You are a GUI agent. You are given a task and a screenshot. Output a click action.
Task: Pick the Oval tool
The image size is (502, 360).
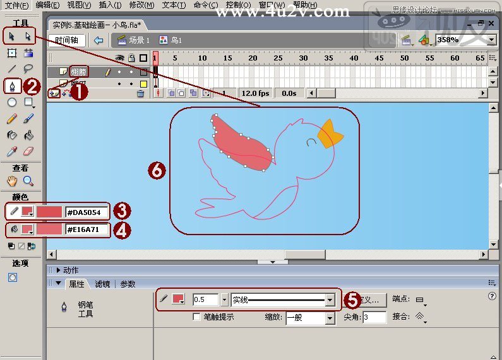pyautogui.click(x=12, y=102)
